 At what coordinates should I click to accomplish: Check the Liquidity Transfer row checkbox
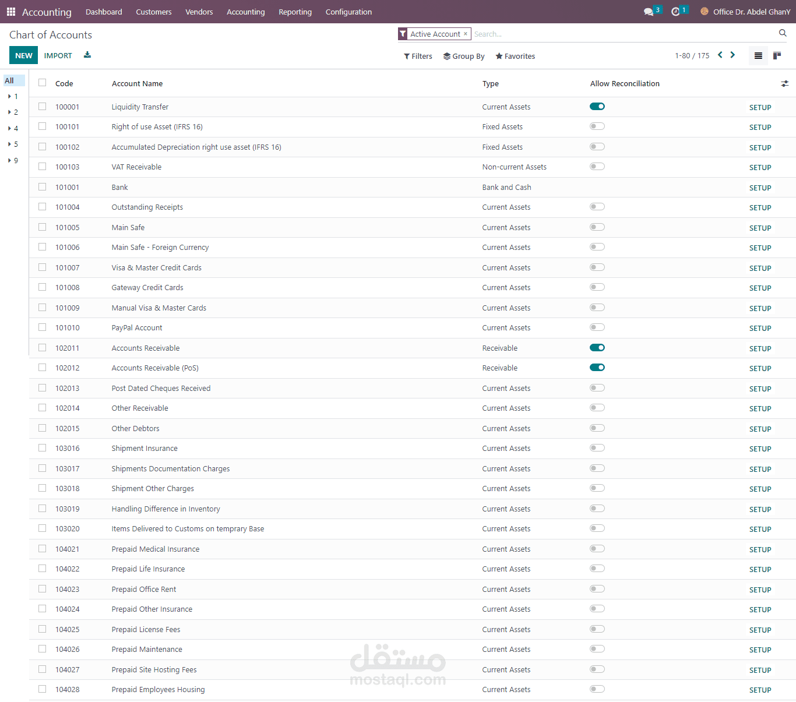43,107
